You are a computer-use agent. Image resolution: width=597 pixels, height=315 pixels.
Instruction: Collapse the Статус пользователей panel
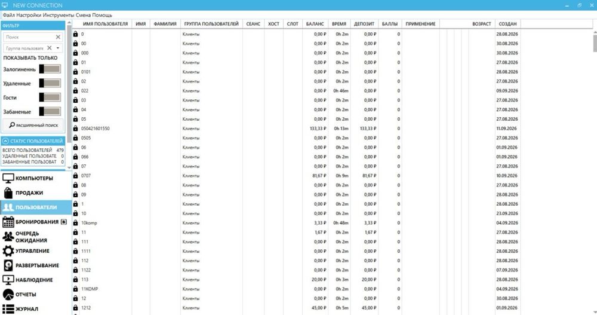5,140
